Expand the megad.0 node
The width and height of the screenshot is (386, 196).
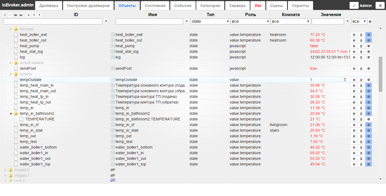click(x=6, y=170)
